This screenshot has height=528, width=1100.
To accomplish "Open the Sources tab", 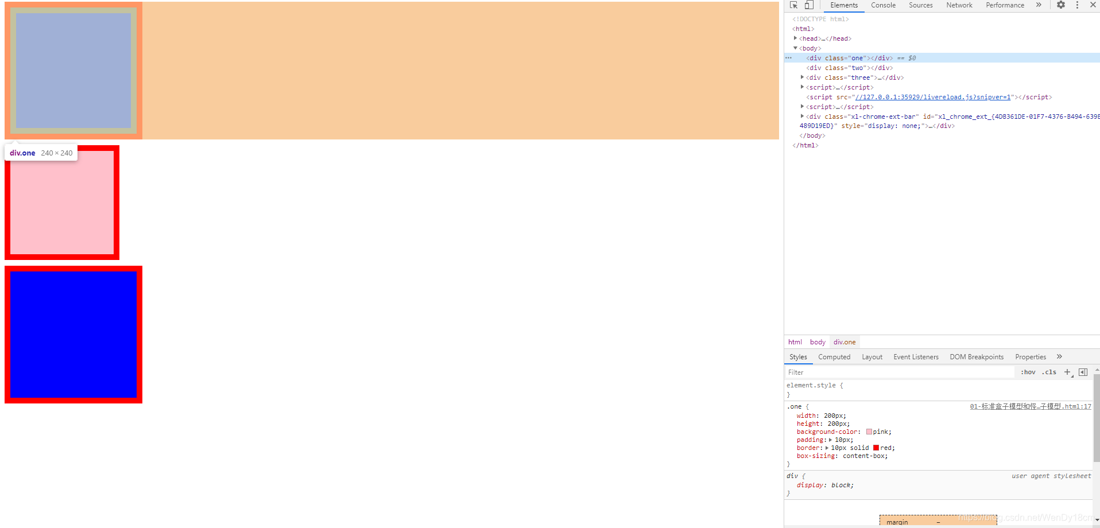I will click(x=920, y=5).
